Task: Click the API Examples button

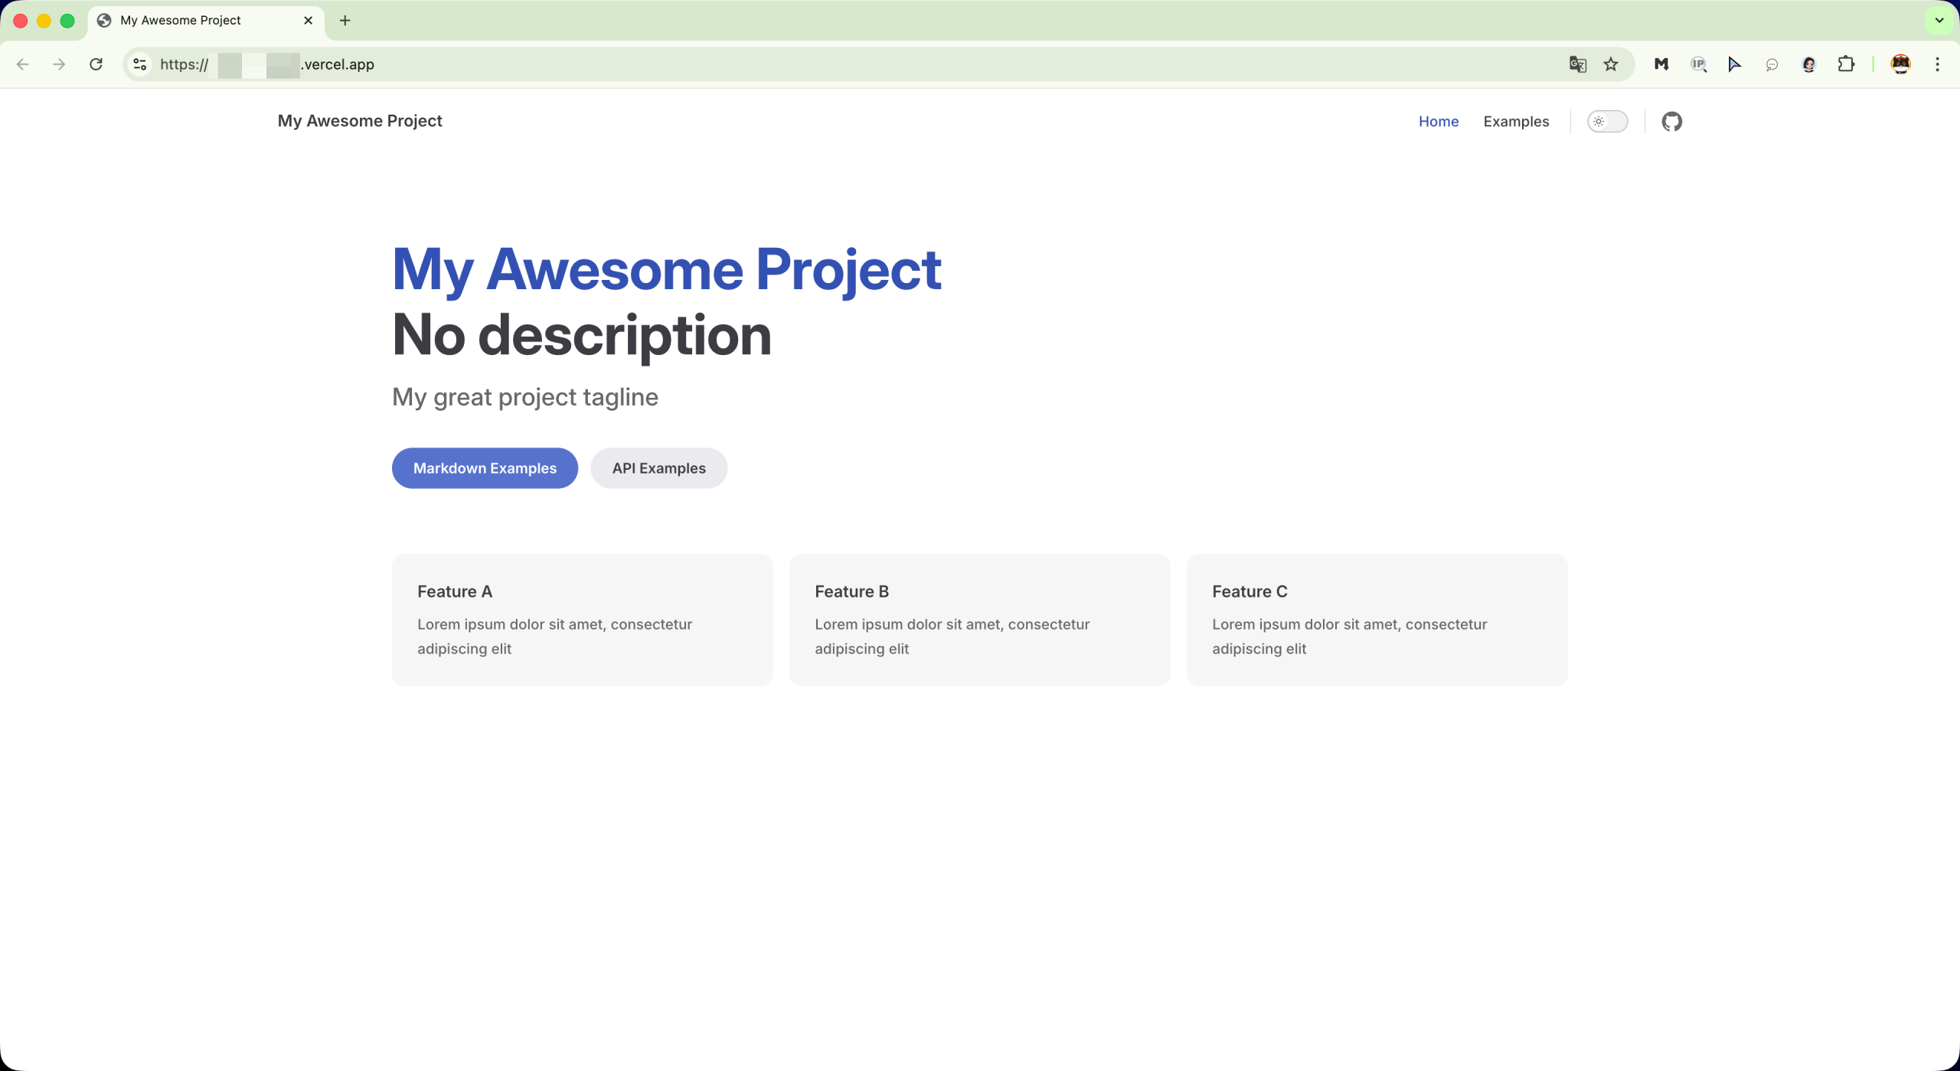Action: (658, 468)
